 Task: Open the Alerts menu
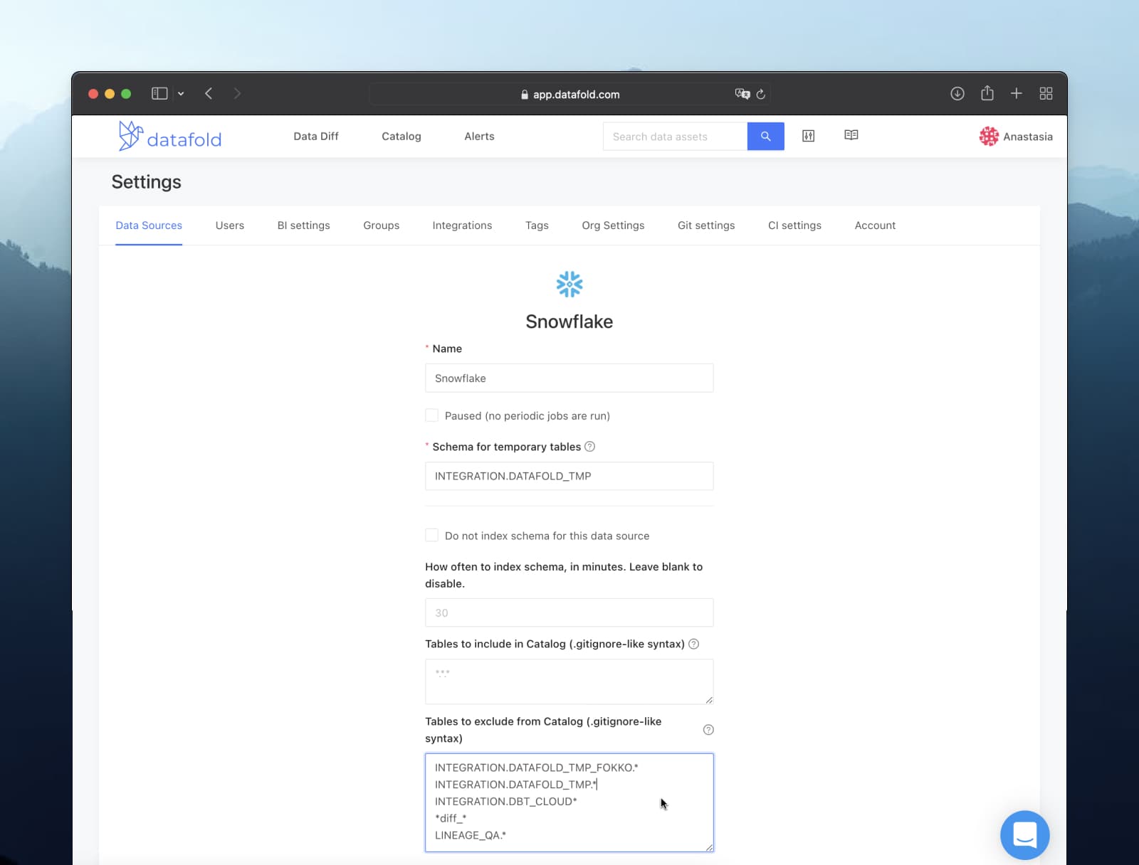[479, 137]
